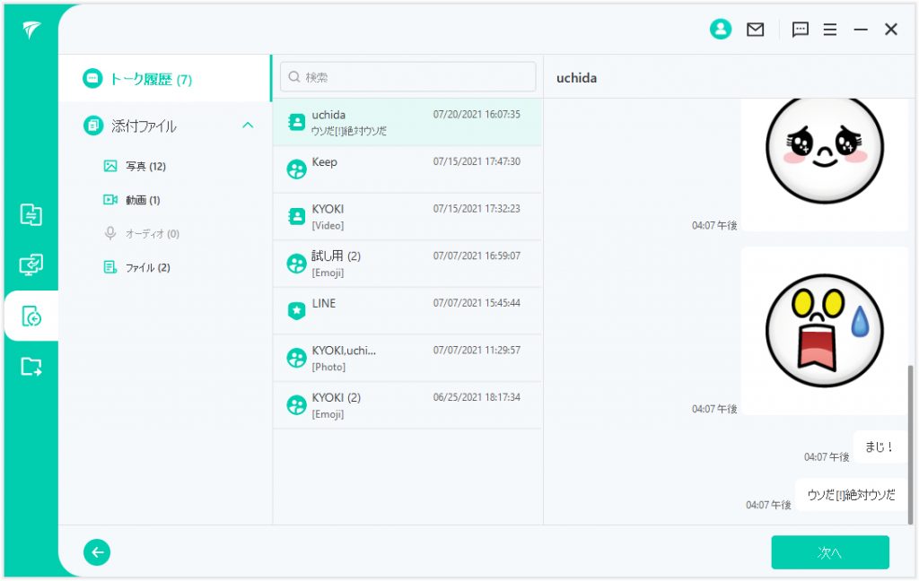Screen dimensions: 919x581
Task: Select the Keep conversation
Action: (407, 169)
